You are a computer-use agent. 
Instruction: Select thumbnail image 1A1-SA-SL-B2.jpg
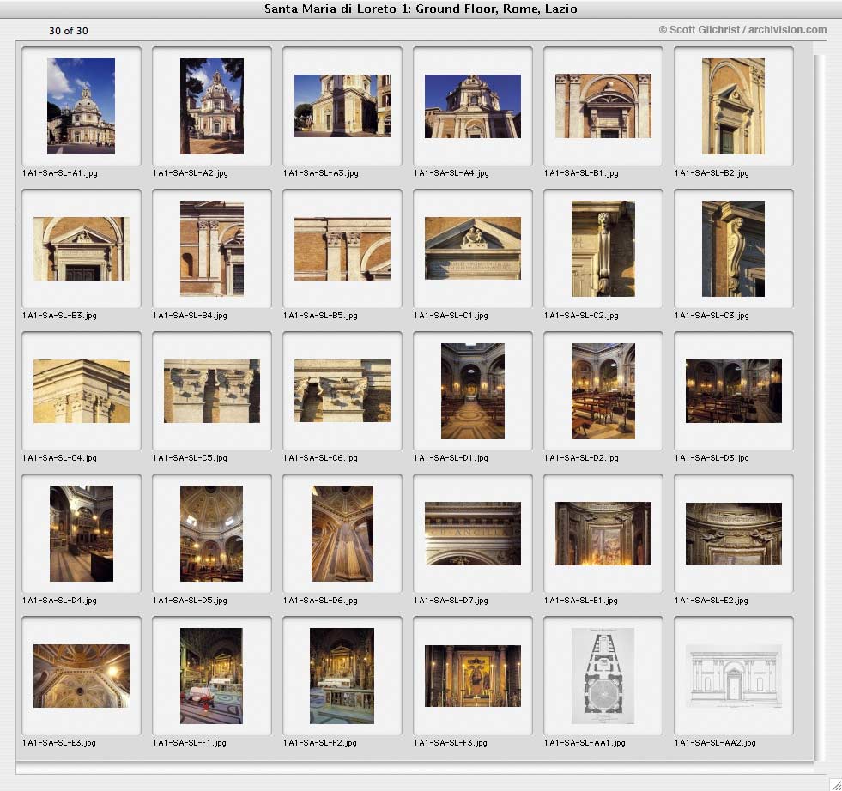pos(733,106)
